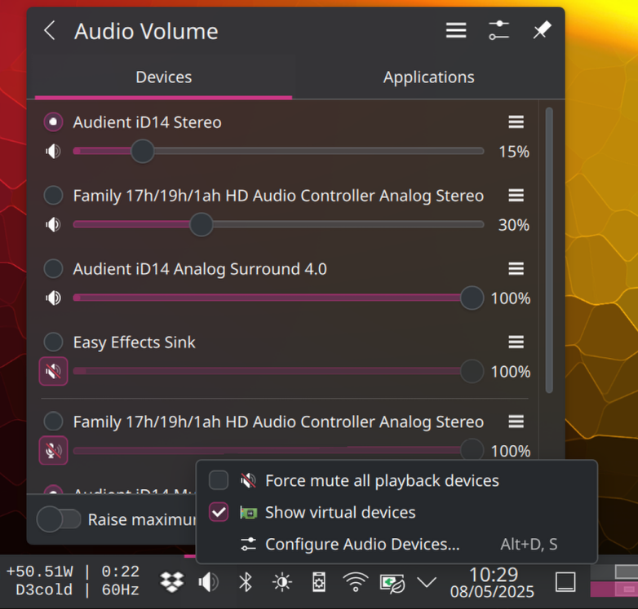Click the Audient iD14 Stereo volume slider handle

(x=143, y=151)
